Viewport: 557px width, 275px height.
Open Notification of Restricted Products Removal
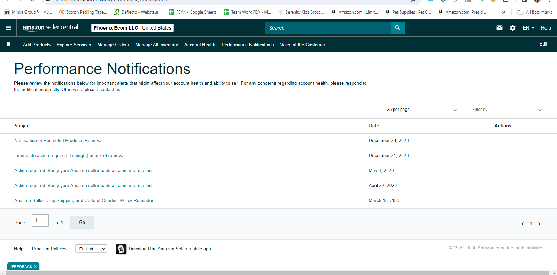[59, 141]
